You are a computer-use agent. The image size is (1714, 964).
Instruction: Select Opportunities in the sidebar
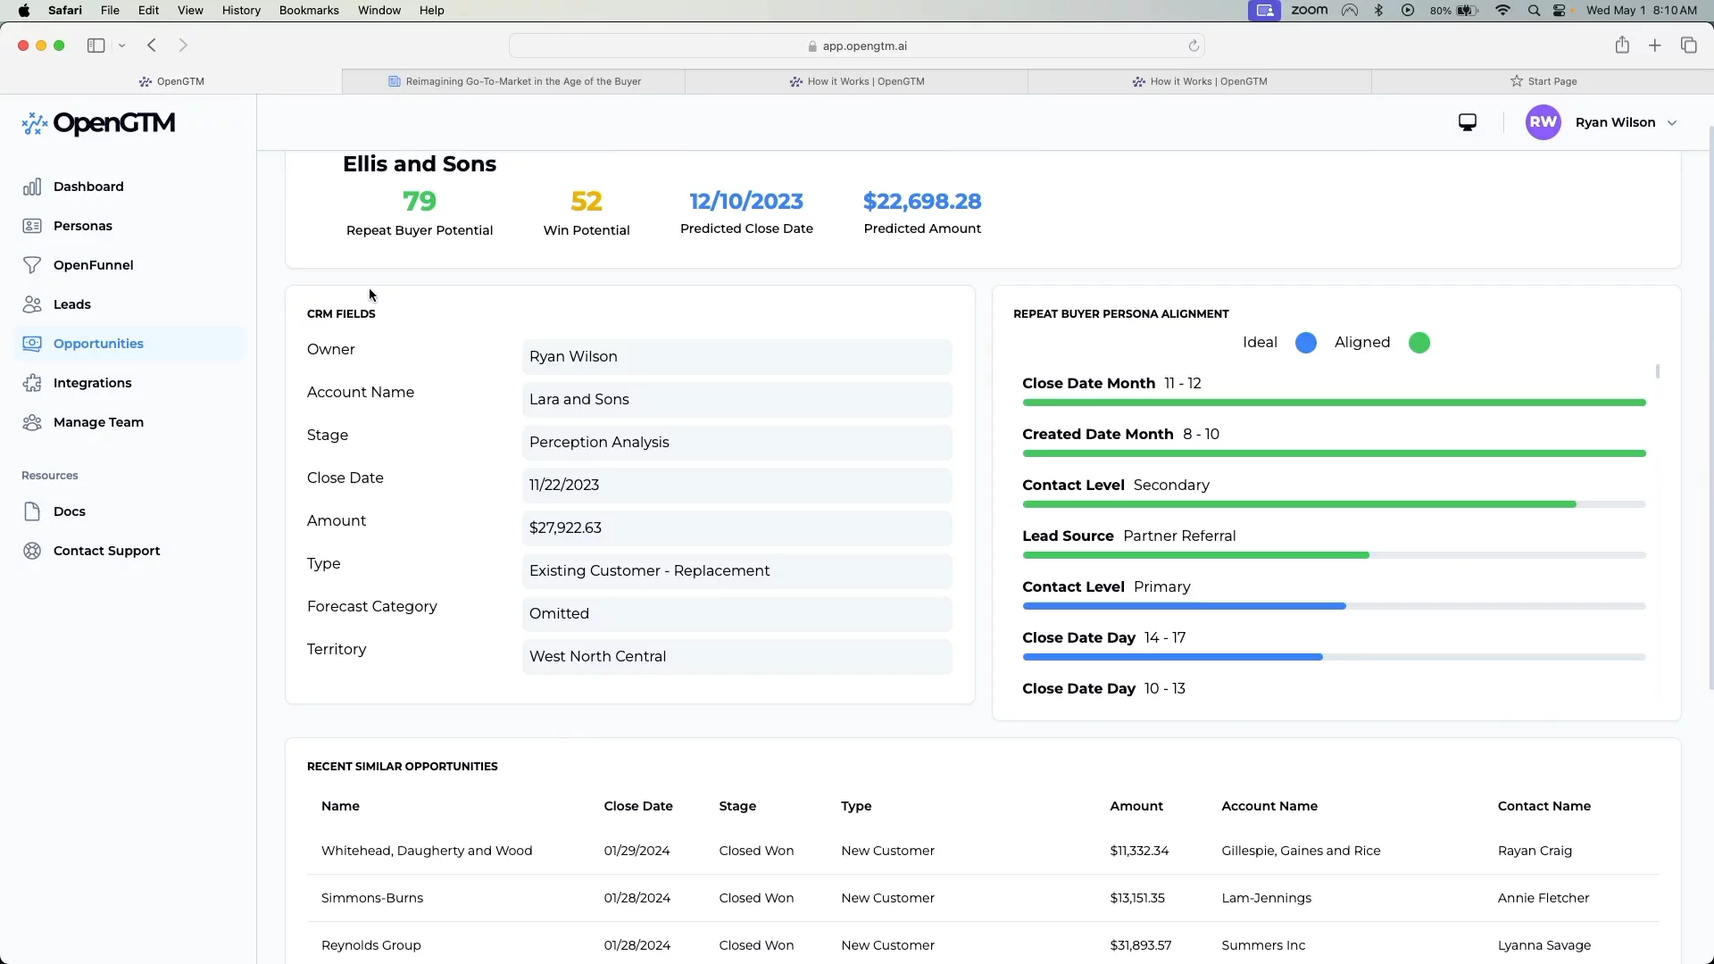98,344
